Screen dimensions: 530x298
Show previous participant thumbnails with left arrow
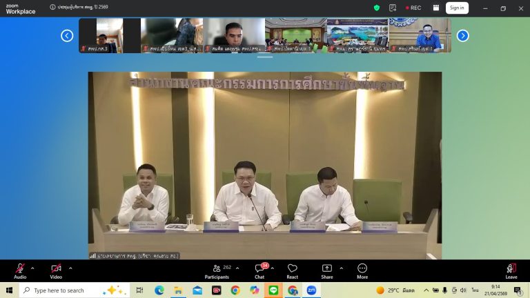[67, 36]
